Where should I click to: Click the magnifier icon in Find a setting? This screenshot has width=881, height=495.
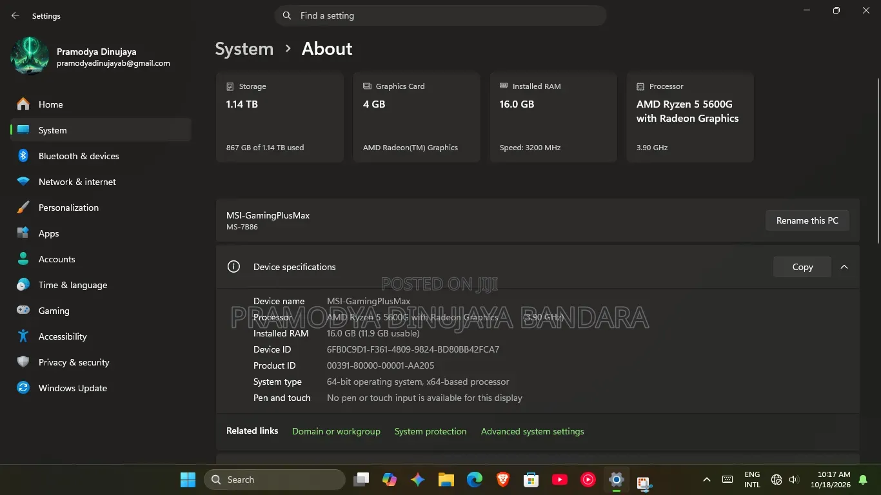tap(287, 15)
